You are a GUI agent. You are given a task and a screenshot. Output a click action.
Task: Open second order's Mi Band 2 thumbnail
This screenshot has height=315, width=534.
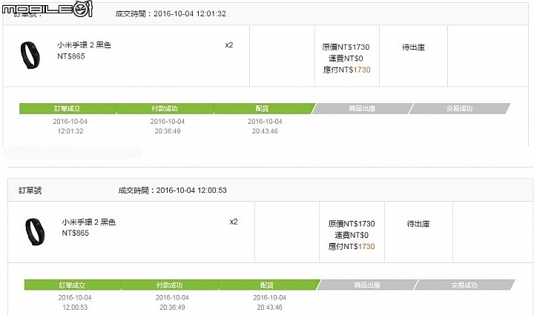35,232
